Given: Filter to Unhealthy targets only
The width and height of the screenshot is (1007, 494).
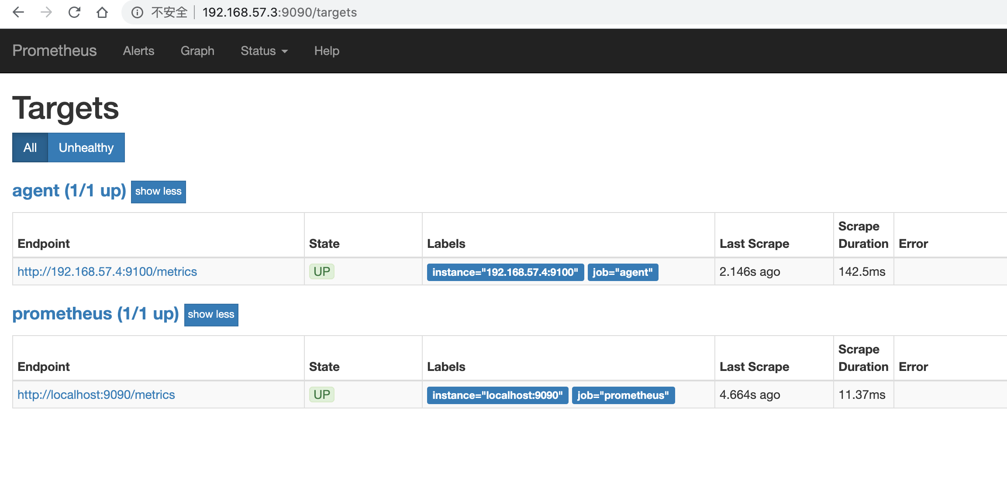Looking at the screenshot, I should (86, 148).
